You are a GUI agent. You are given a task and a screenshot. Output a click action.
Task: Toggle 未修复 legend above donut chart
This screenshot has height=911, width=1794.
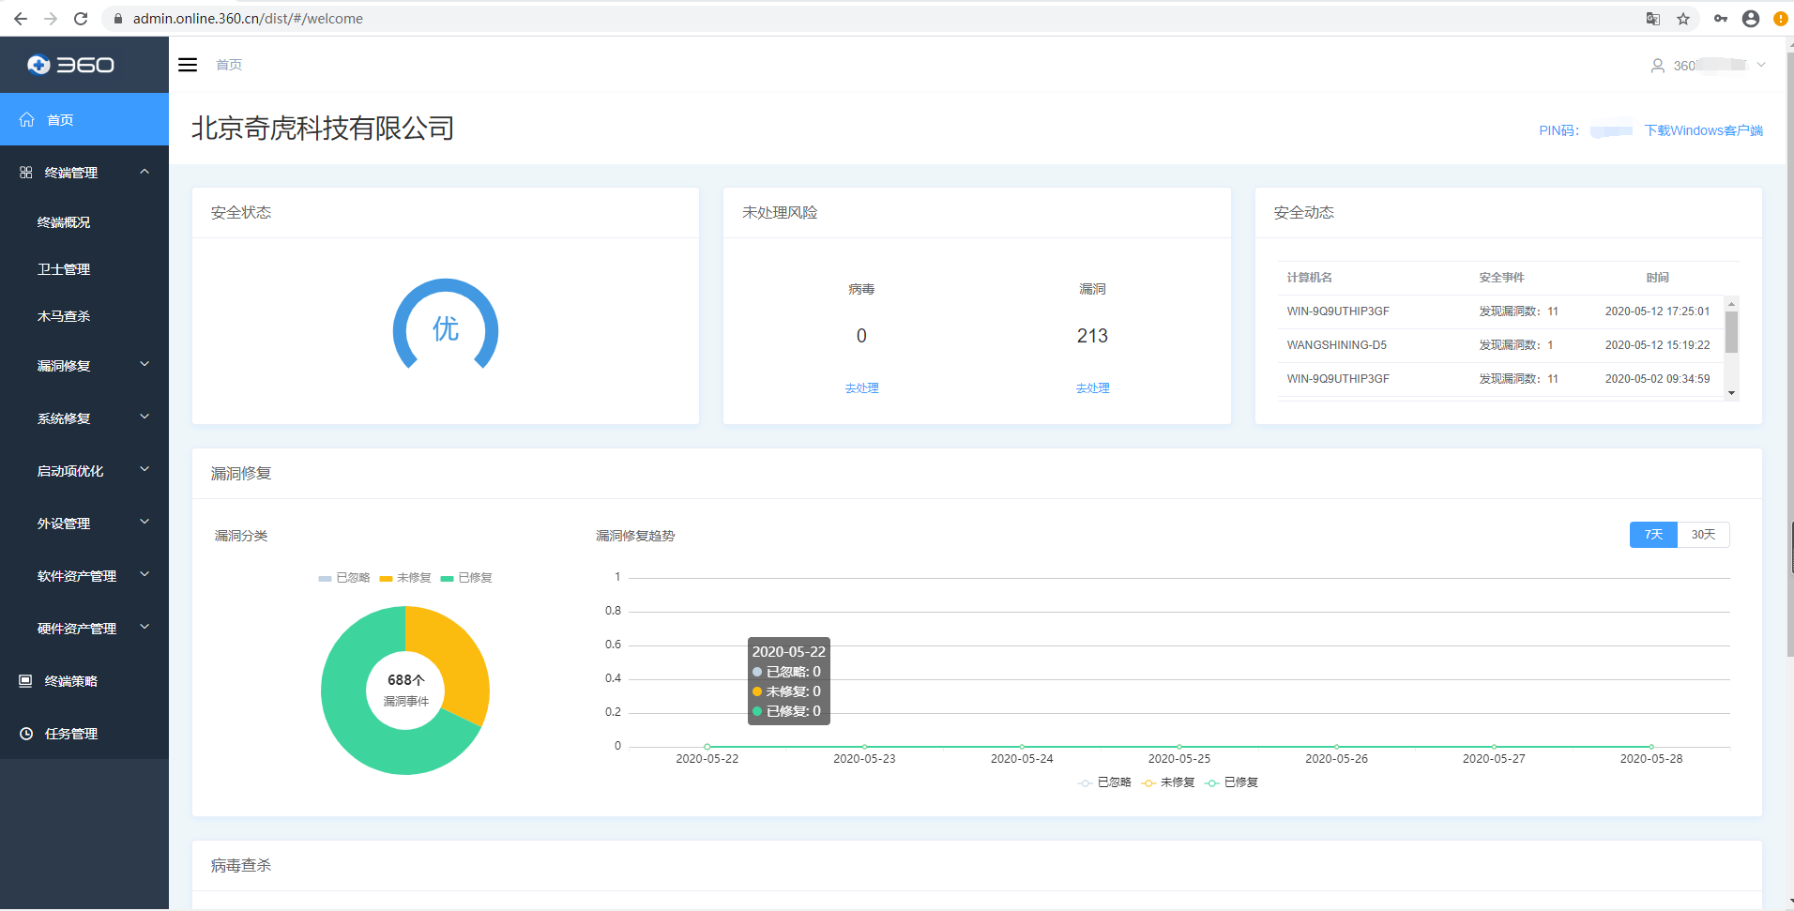(405, 578)
